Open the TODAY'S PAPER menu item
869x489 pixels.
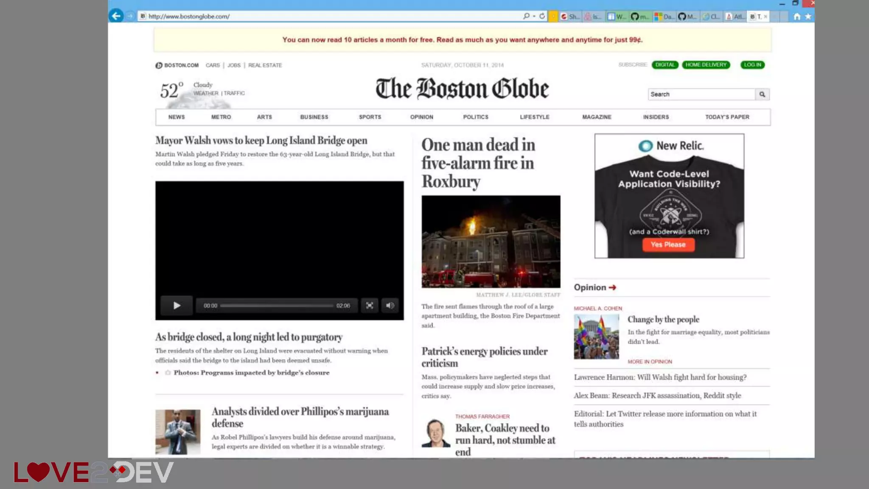click(727, 117)
